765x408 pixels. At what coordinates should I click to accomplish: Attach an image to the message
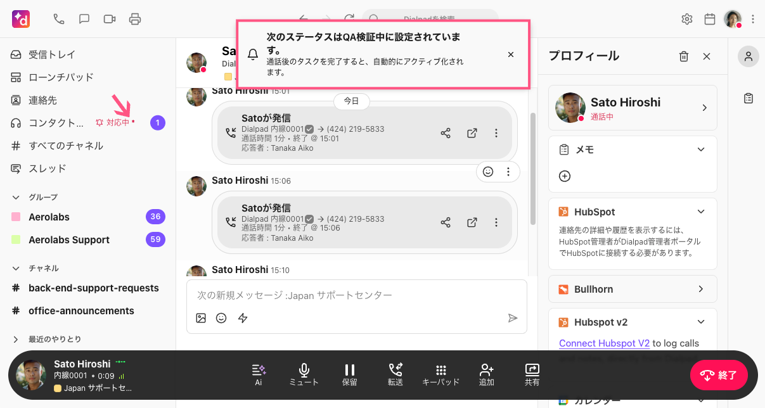(201, 318)
